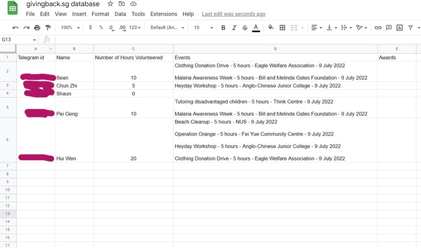Click the Move to folder icon
This screenshot has width=421, height=248.
click(122, 4)
